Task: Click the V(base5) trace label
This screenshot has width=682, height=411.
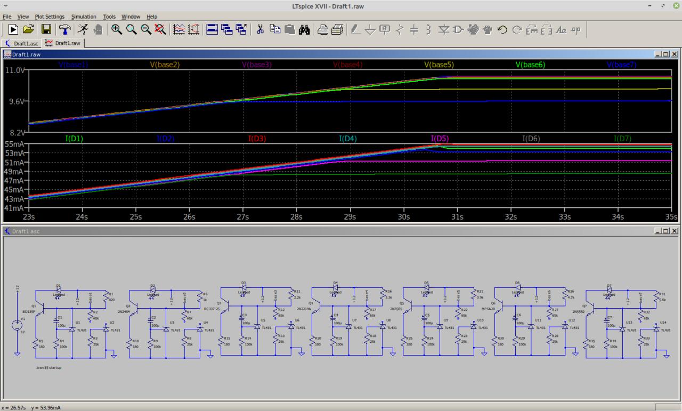Action: (x=439, y=65)
